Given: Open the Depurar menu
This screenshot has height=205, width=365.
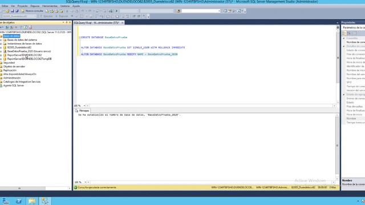Looking at the screenshot, I should click(35, 6).
